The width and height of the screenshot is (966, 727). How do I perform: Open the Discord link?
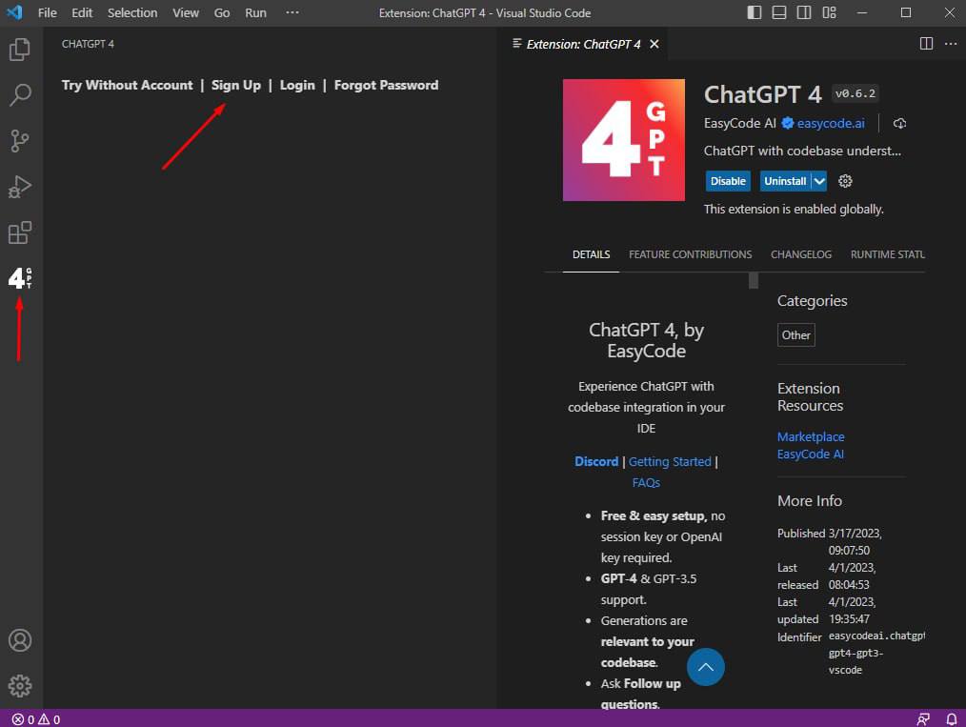pyautogui.click(x=595, y=461)
